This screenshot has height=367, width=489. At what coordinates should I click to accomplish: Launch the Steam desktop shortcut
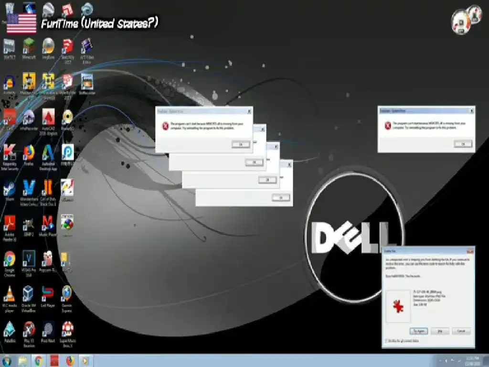10,191
